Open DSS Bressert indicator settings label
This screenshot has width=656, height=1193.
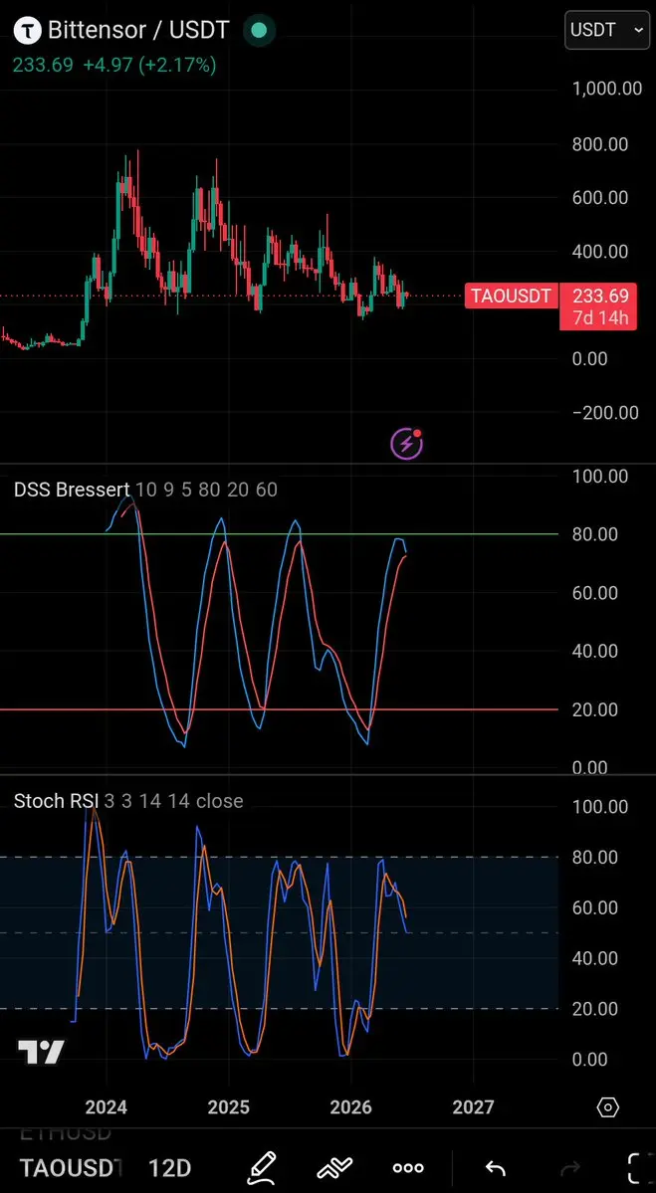(72, 490)
